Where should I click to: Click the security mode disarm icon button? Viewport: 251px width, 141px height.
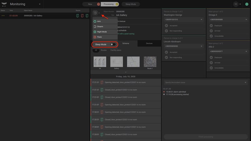(x=95, y=13)
